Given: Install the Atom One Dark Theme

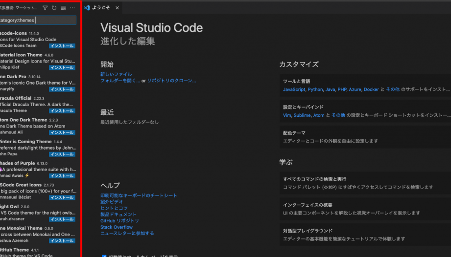Looking at the screenshot, I should [62, 132].
